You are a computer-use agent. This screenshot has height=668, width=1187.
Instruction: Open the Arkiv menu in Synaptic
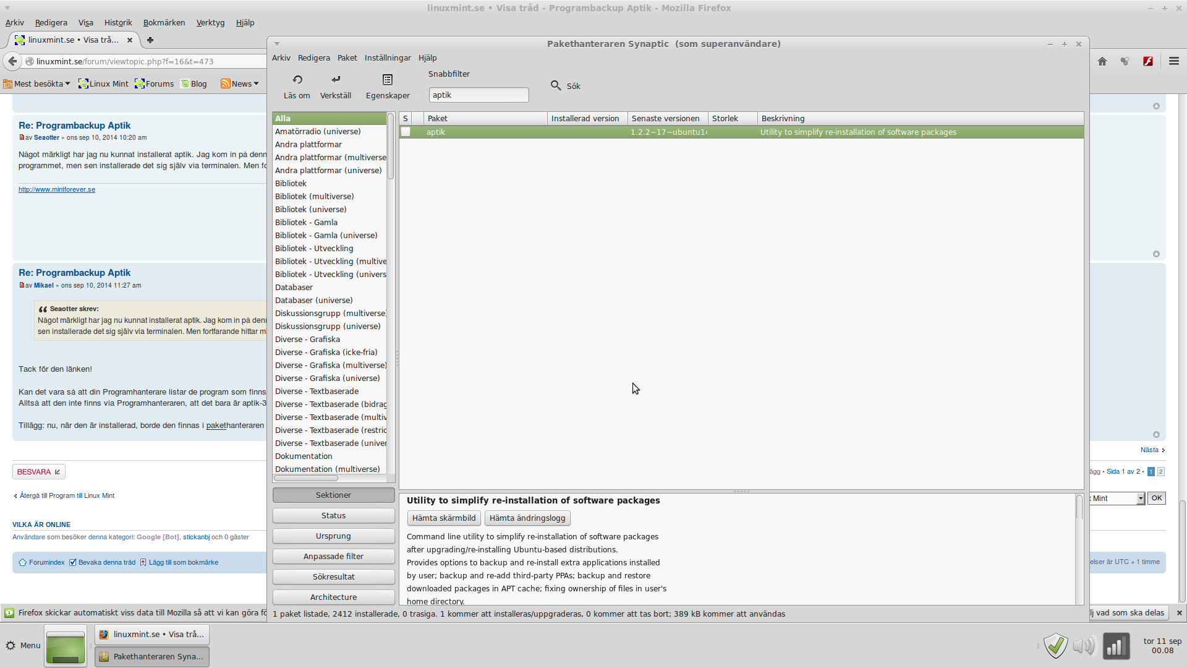coord(281,58)
